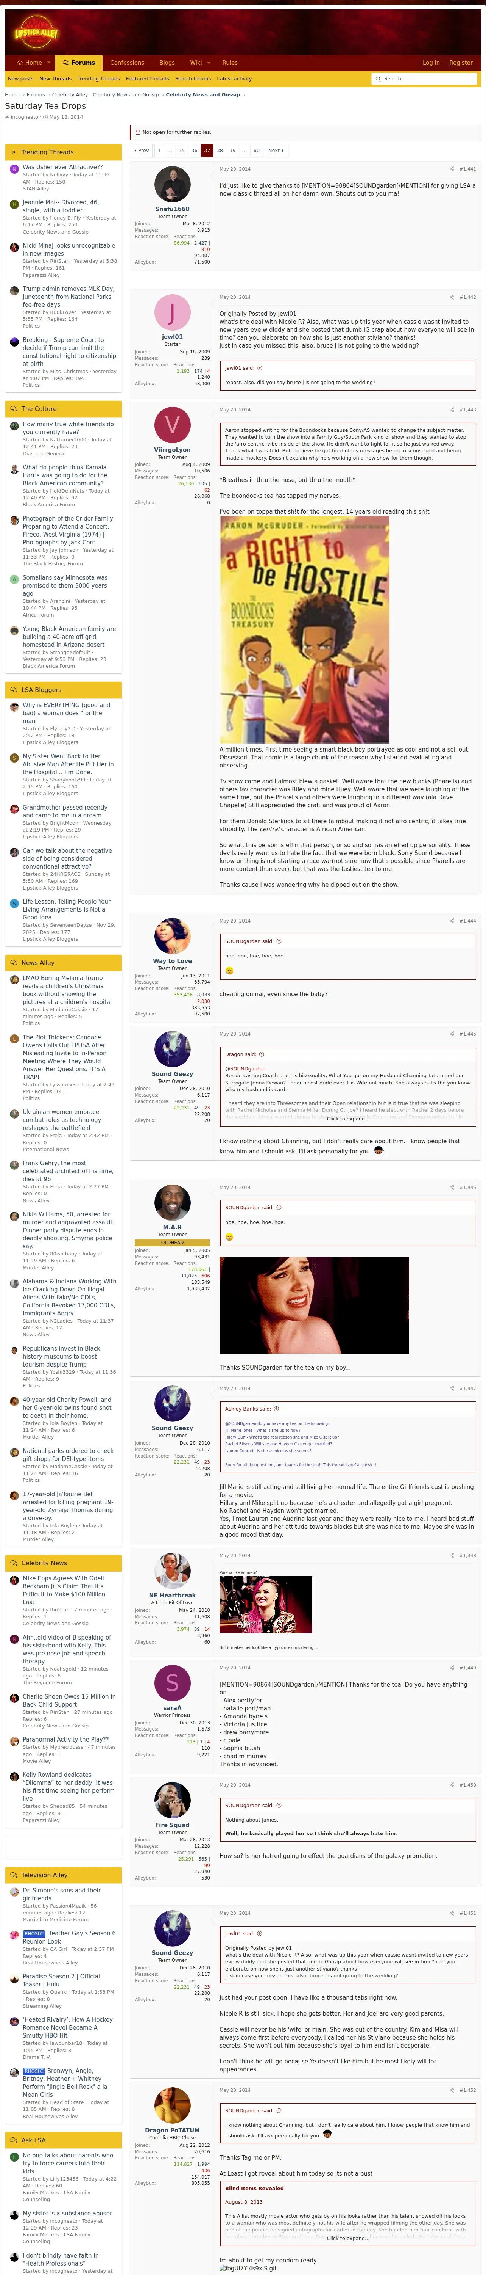486x2275 pixels.
Task: Open the Forums tab
Action: [78, 63]
